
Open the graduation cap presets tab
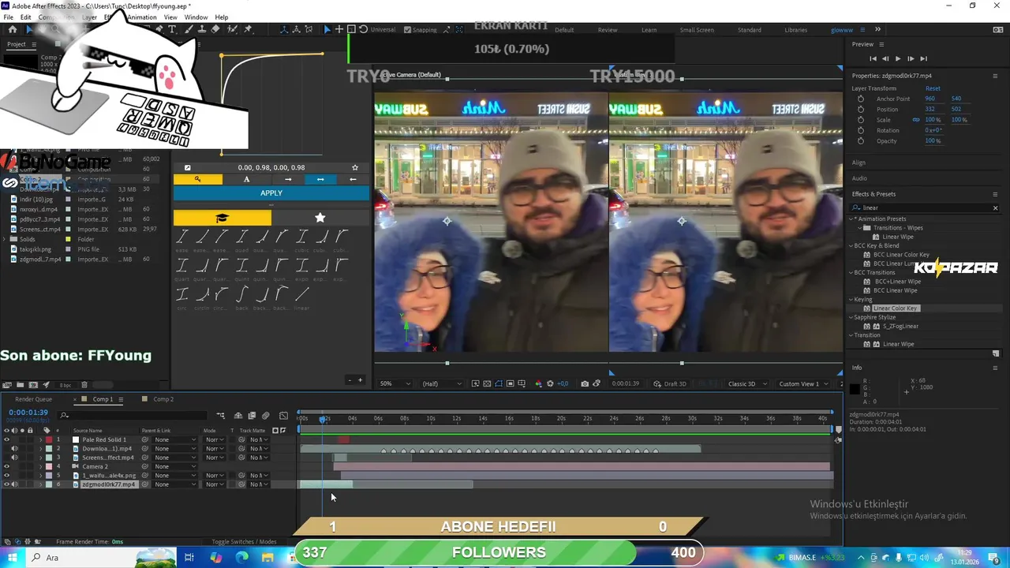click(222, 218)
